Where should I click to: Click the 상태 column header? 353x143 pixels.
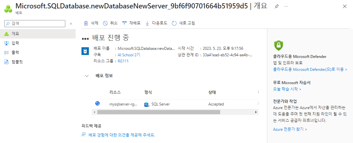click(212, 92)
